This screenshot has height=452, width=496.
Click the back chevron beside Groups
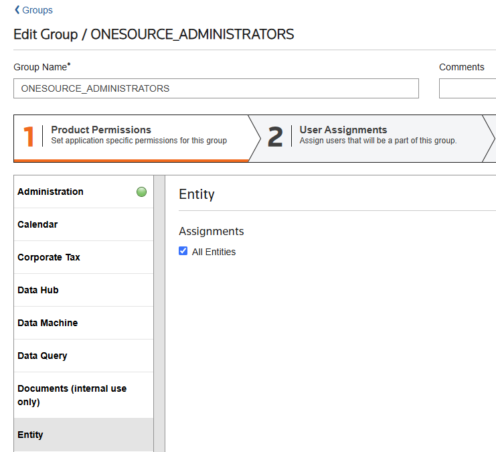[x=17, y=10]
